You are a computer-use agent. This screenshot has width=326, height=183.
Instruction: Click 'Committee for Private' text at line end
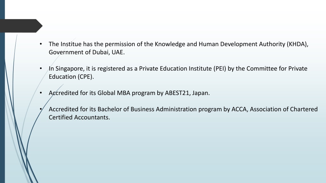tap(277, 69)
